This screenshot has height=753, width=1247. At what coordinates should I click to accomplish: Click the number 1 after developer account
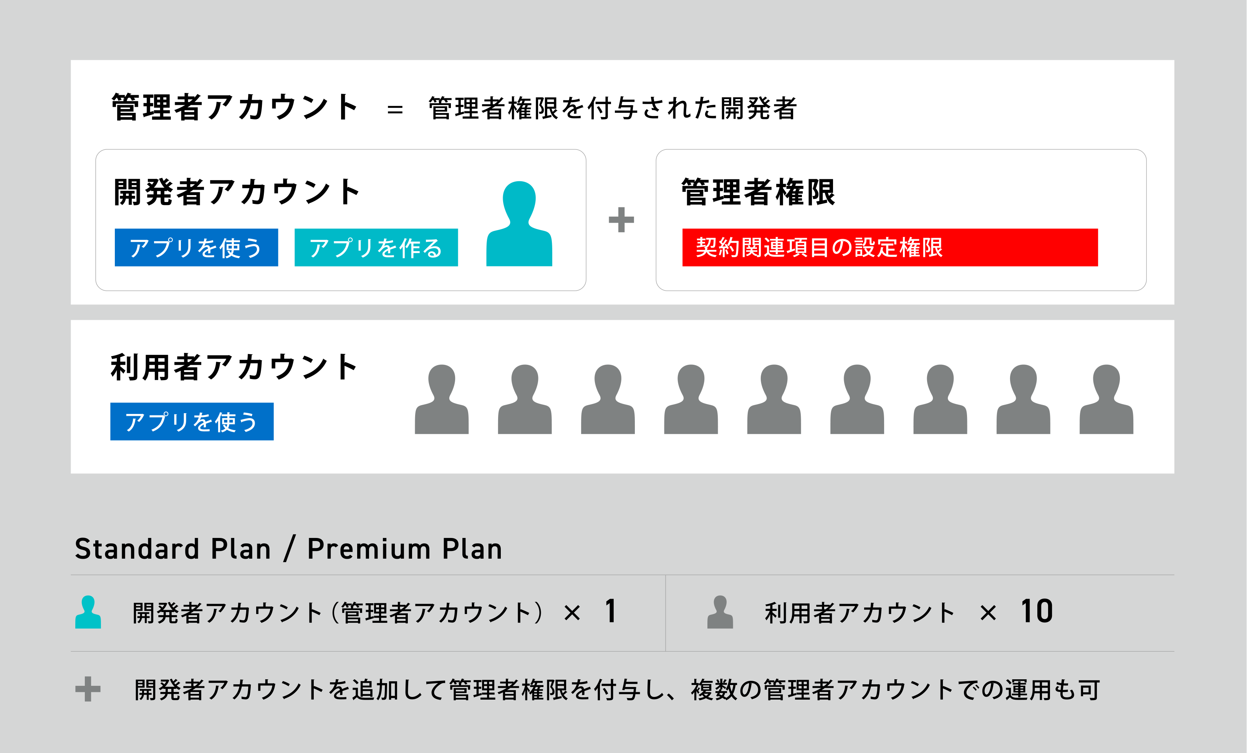[x=611, y=611]
